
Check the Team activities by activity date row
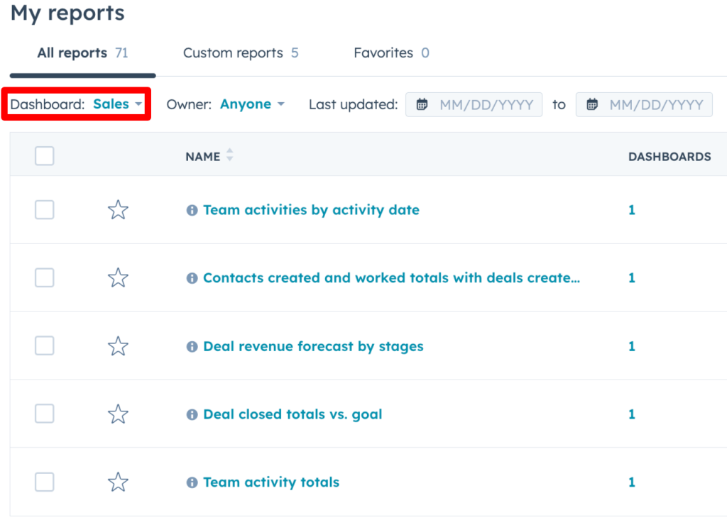coord(45,210)
